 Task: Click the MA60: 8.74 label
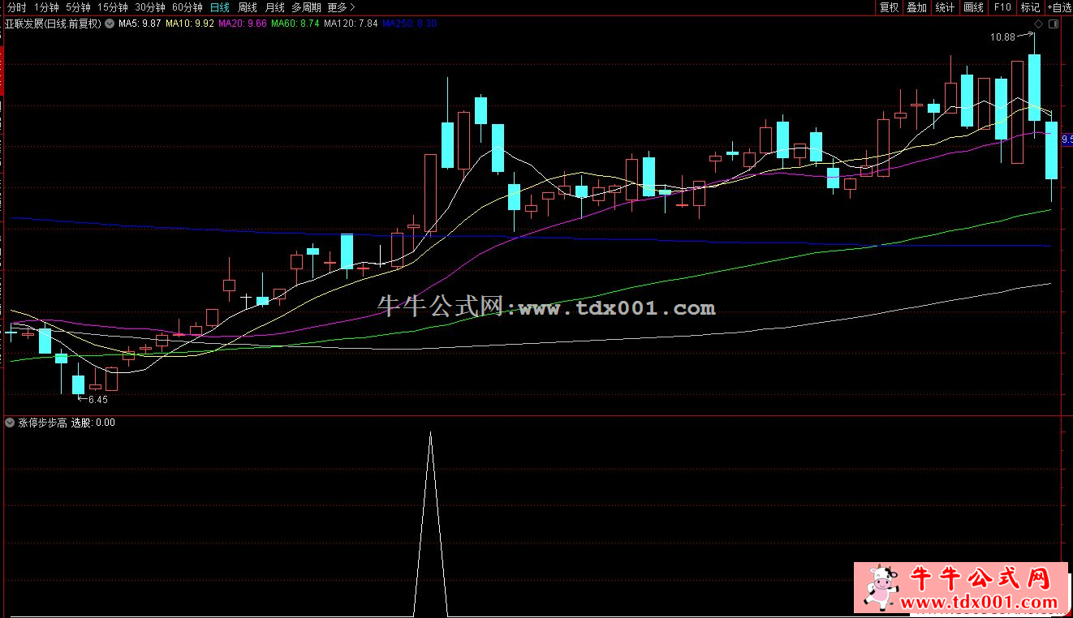coord(295,24)
